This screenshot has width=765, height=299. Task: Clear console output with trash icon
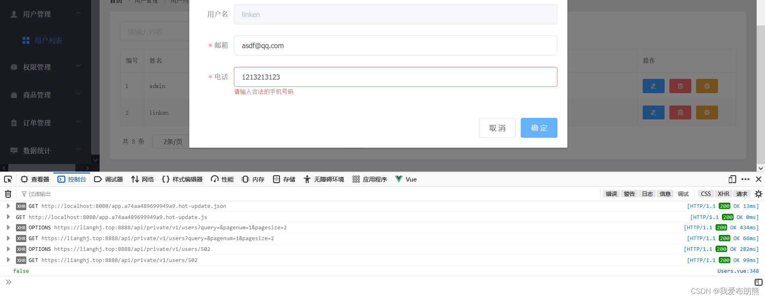point(8,194)
